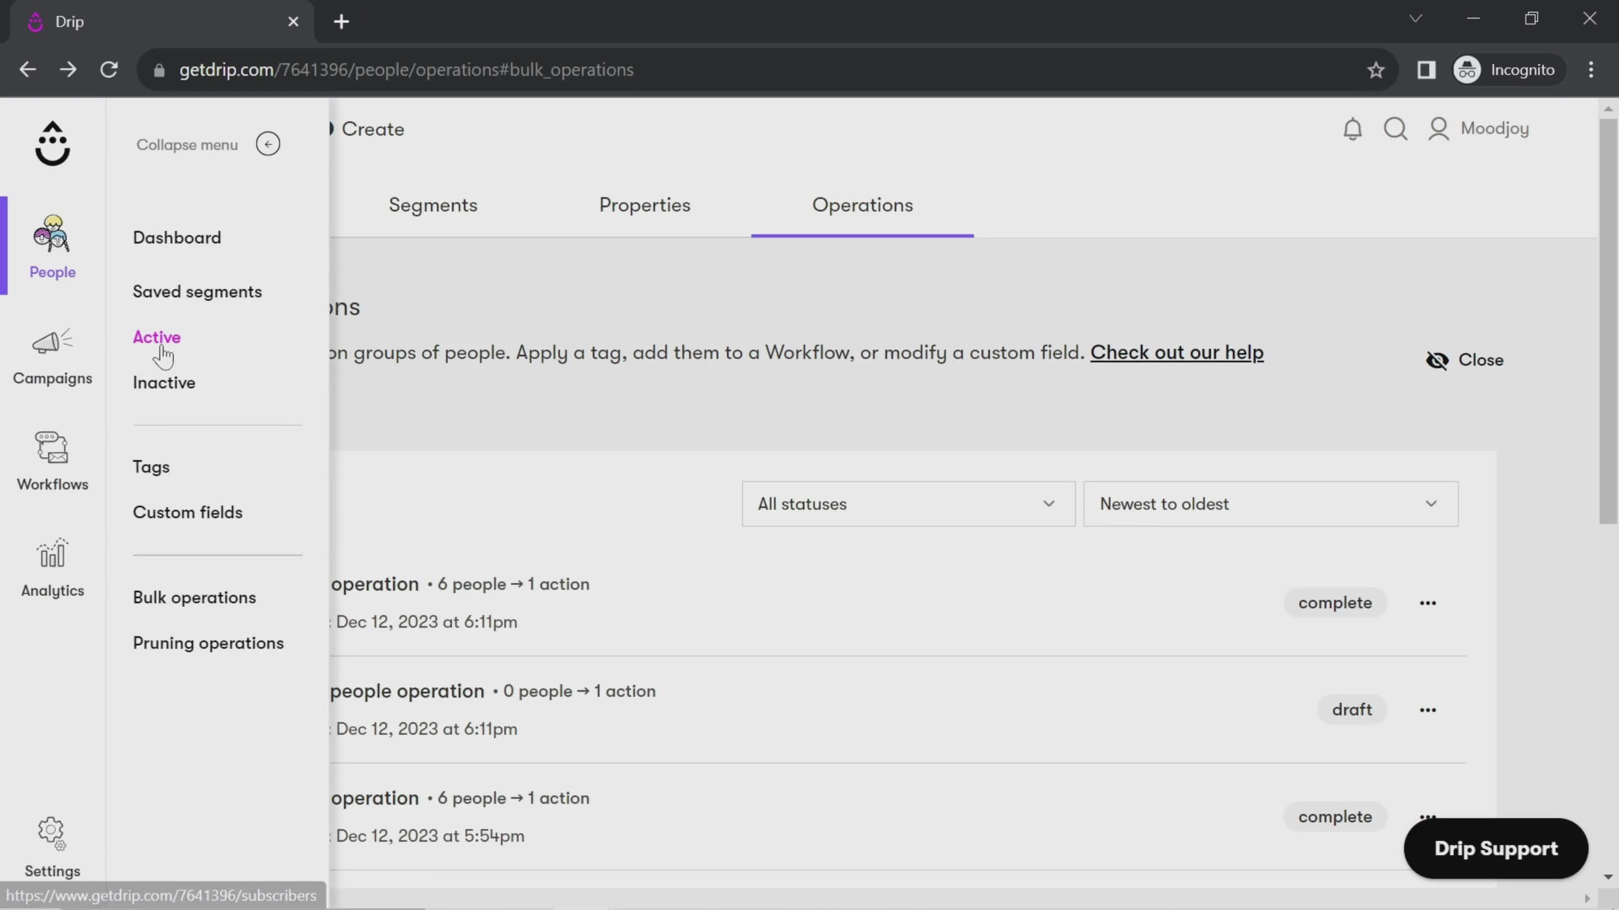The width and height of the screenshot is (1619, 910).
Task: Go back in browser history
Action: 28,70
